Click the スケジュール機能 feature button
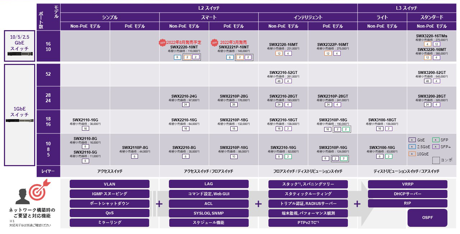460x234 pixels. tap(208, 223)
